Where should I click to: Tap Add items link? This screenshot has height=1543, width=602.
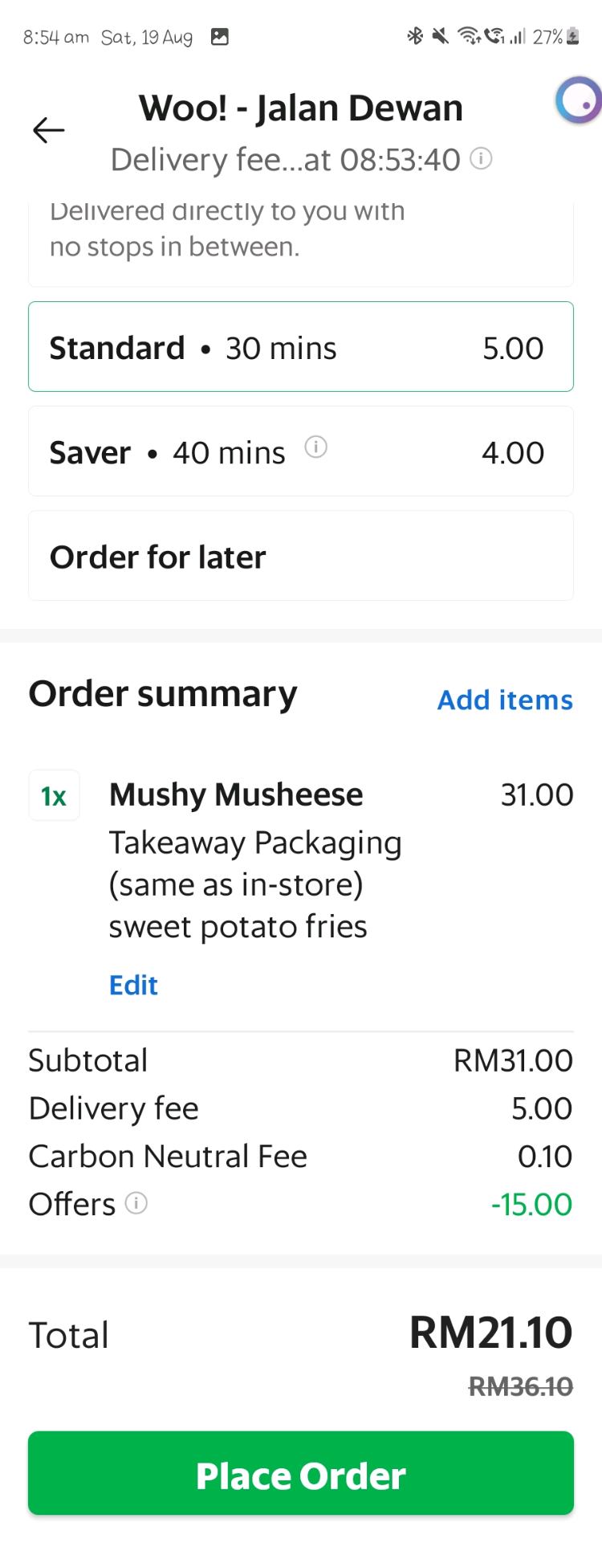click(505, 700)
